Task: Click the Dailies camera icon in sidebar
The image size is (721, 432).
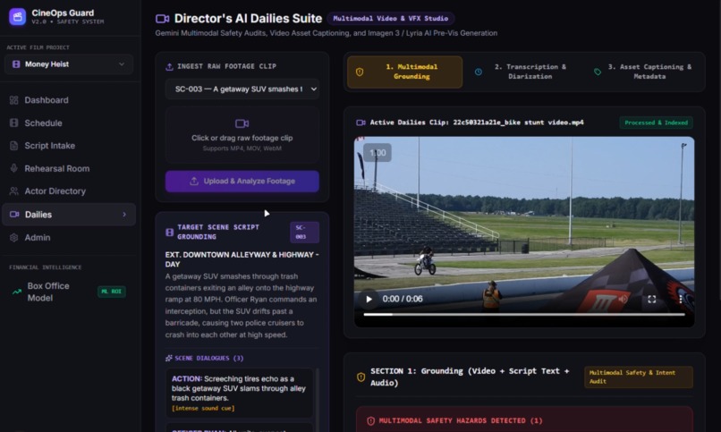Action: point(14,214)
